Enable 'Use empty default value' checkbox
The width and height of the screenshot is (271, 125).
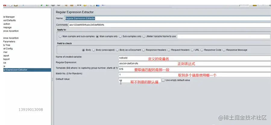coord(163,80)
